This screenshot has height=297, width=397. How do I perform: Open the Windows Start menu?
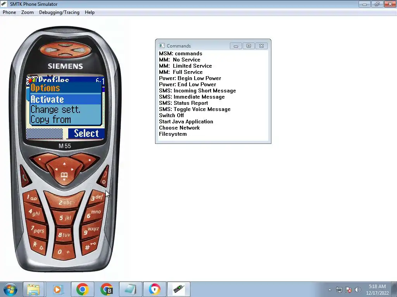(10, 289)
